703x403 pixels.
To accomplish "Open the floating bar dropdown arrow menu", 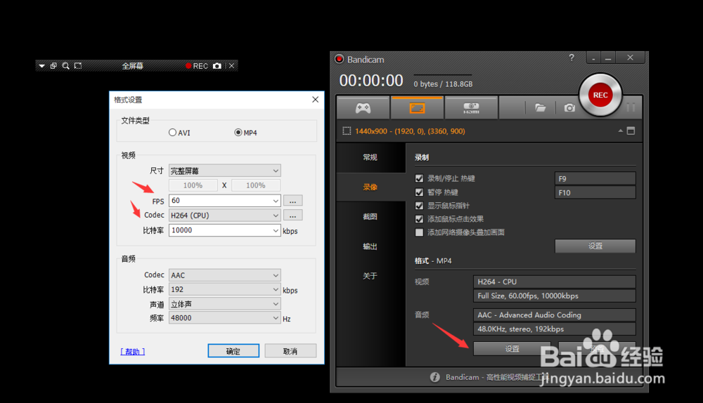I will pos(41,66).
